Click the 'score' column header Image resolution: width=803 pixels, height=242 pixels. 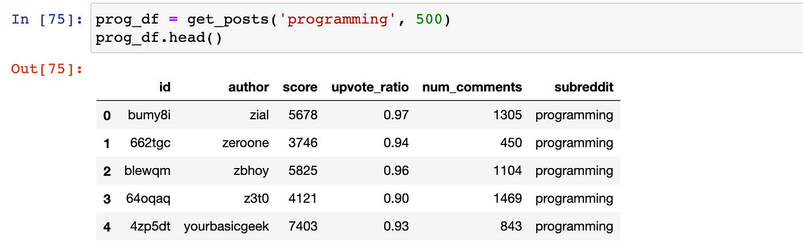tap(300, 87)
